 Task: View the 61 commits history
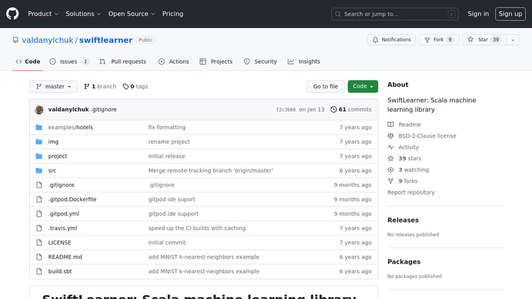pyautogui.click(x=351, y=110)
